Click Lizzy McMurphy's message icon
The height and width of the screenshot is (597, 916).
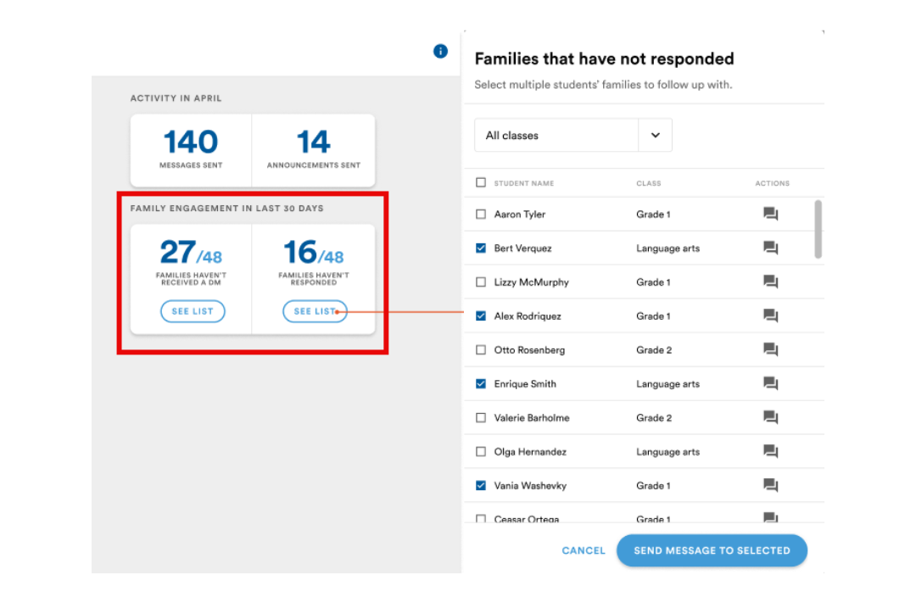point(770,282)
